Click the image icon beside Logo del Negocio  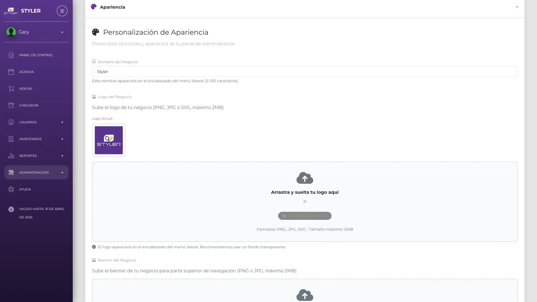[x=94, y=97]
